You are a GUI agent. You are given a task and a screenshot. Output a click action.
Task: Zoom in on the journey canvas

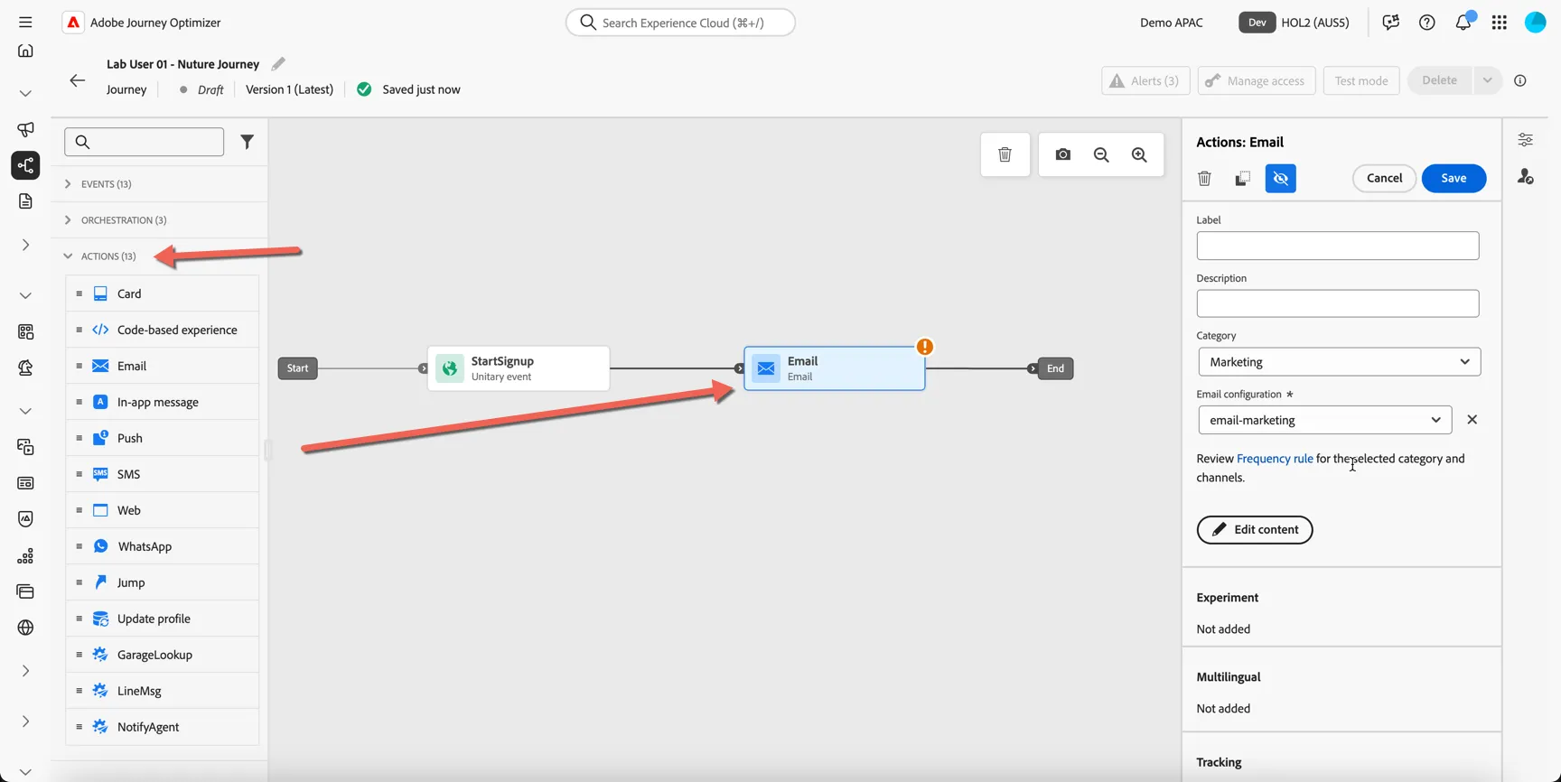click(1139, 154)
